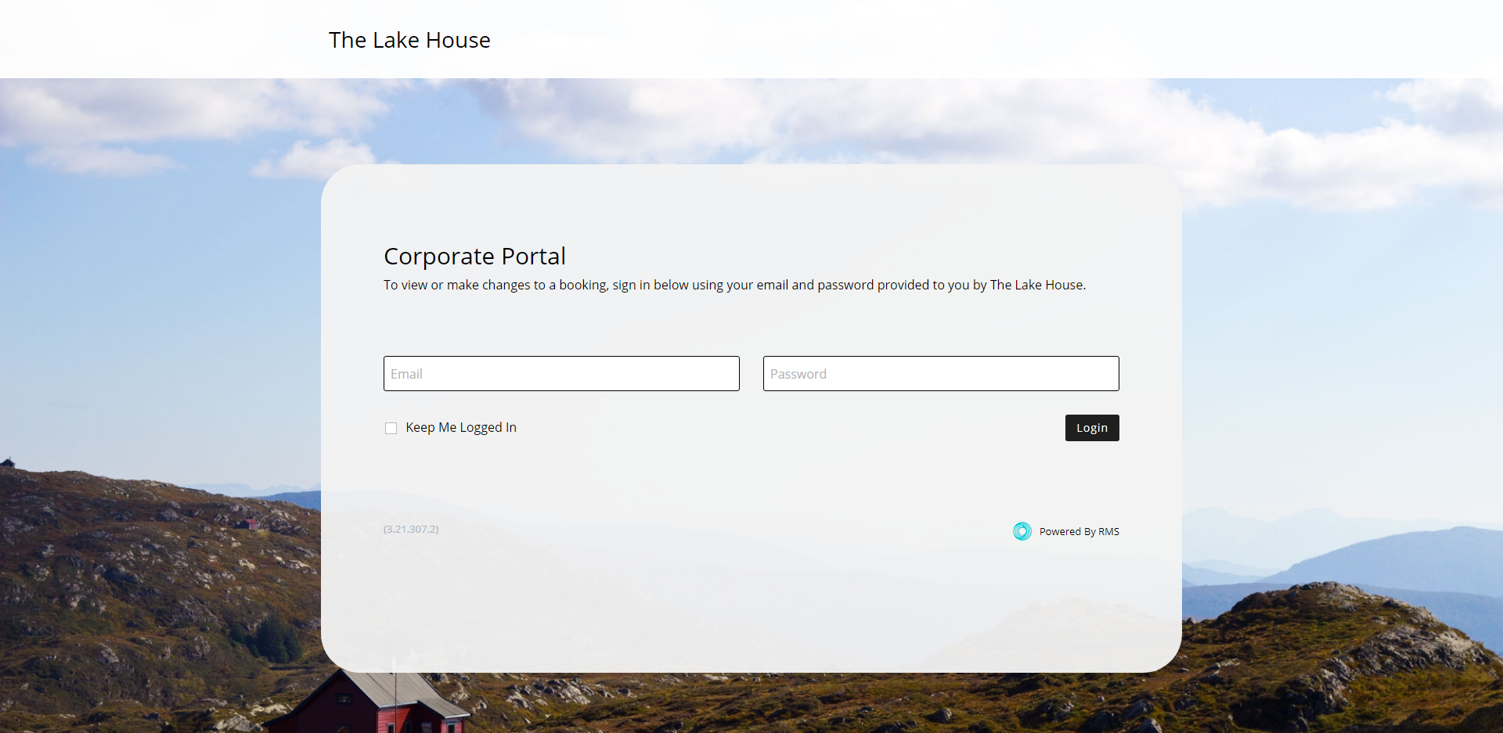Screen dimensions: 1503x733
Task: Click the version number text (3.21.307.2)
Action: 410,529
